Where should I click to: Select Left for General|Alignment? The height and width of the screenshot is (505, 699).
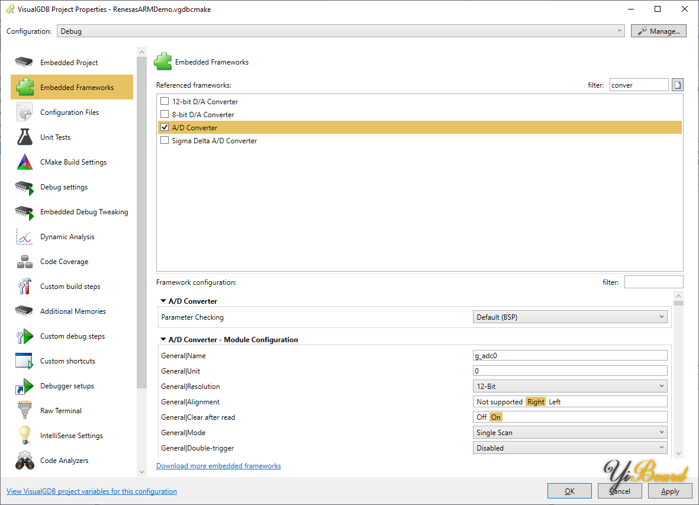point(555,402)
